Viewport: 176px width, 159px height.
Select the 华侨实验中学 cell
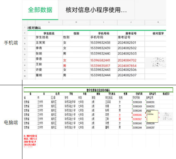click(70, 102)
